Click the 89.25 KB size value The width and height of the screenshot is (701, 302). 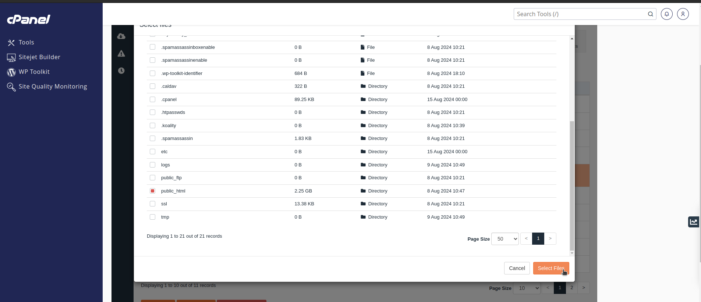pyautogui.click(x=304, y=99)
